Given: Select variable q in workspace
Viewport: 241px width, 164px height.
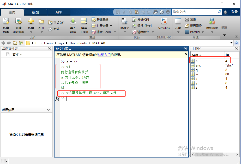Looking at the screenshot, I should point(215,70).
